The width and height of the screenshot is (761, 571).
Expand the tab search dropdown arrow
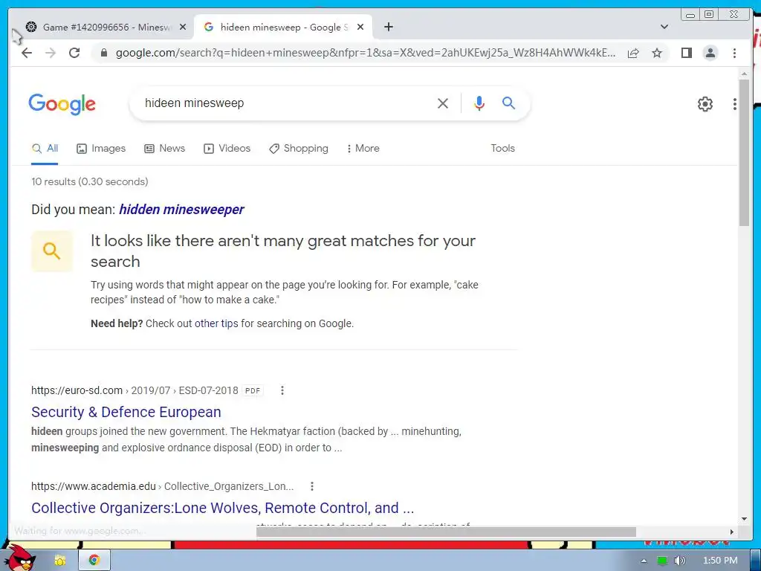coord(664,27)
